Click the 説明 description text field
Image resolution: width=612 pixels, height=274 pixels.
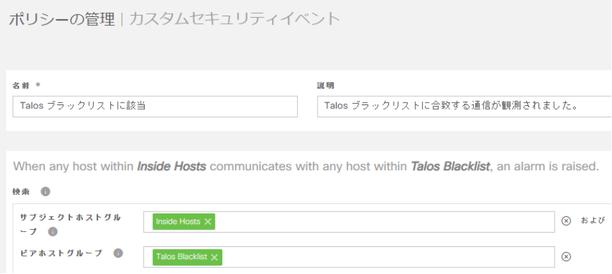[462, 106]
